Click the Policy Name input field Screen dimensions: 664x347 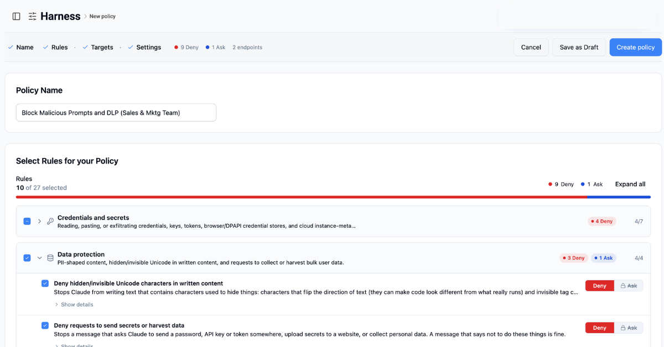click(x=116, y=113)
